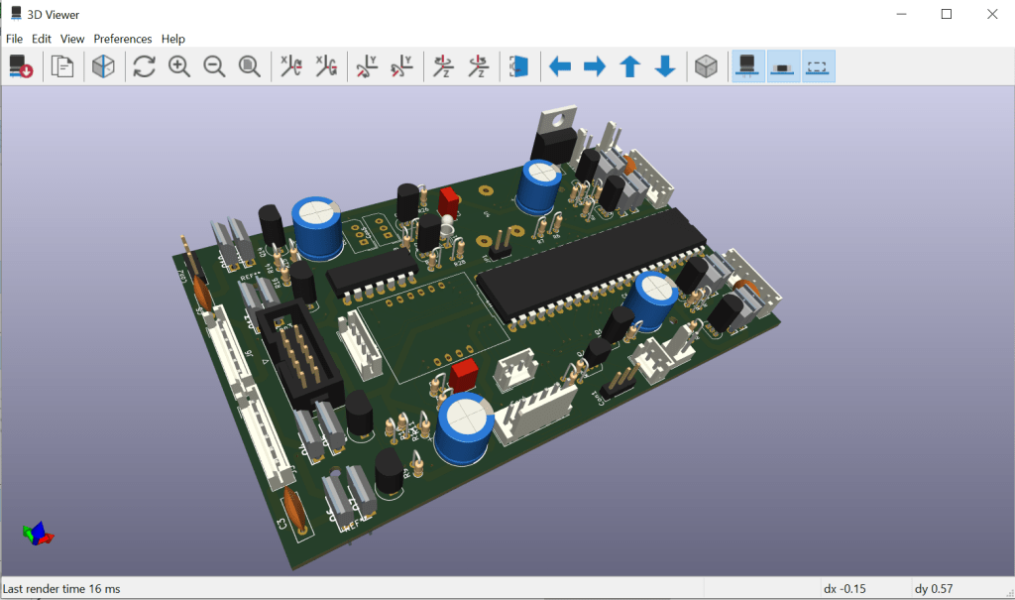Zoom in on the 3D board
This screenshot has width=1015, height=600.
coord(179,66)
